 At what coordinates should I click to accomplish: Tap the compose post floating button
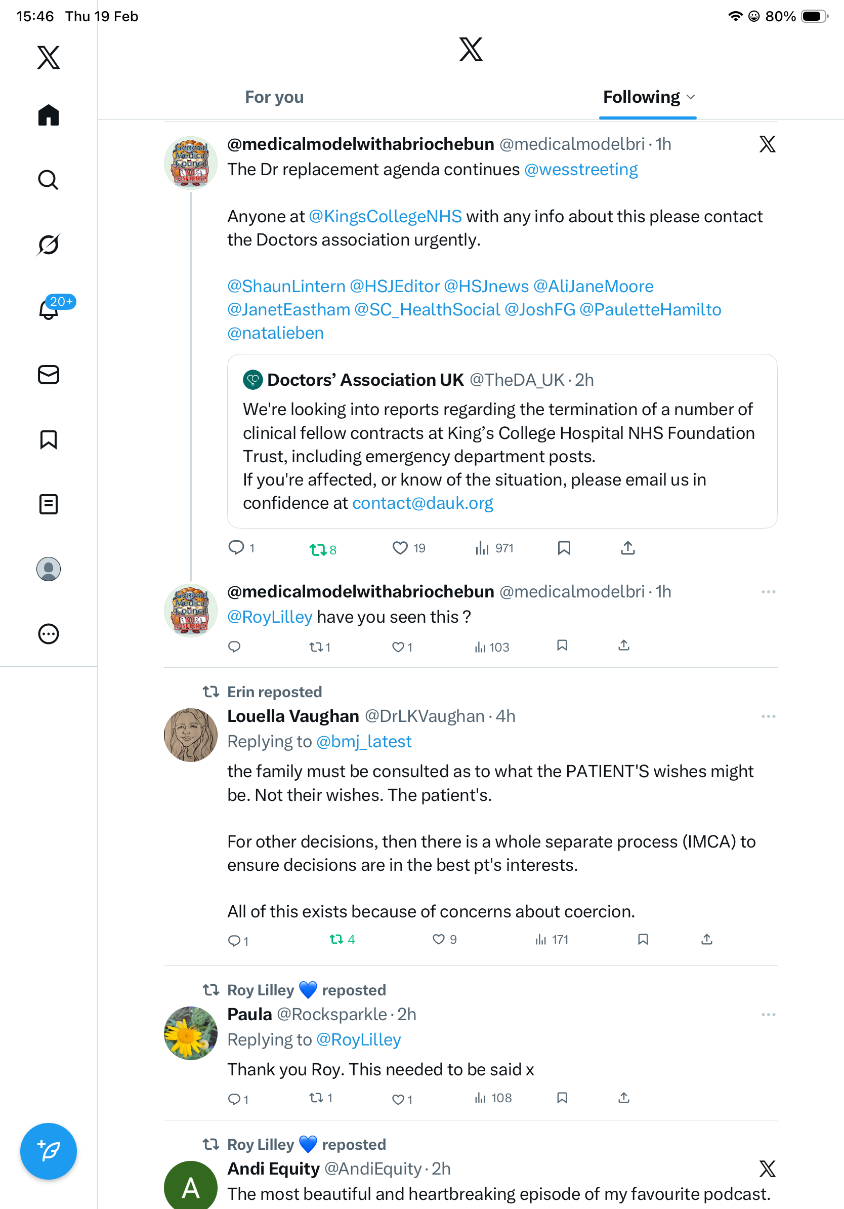pos(49,1151)
